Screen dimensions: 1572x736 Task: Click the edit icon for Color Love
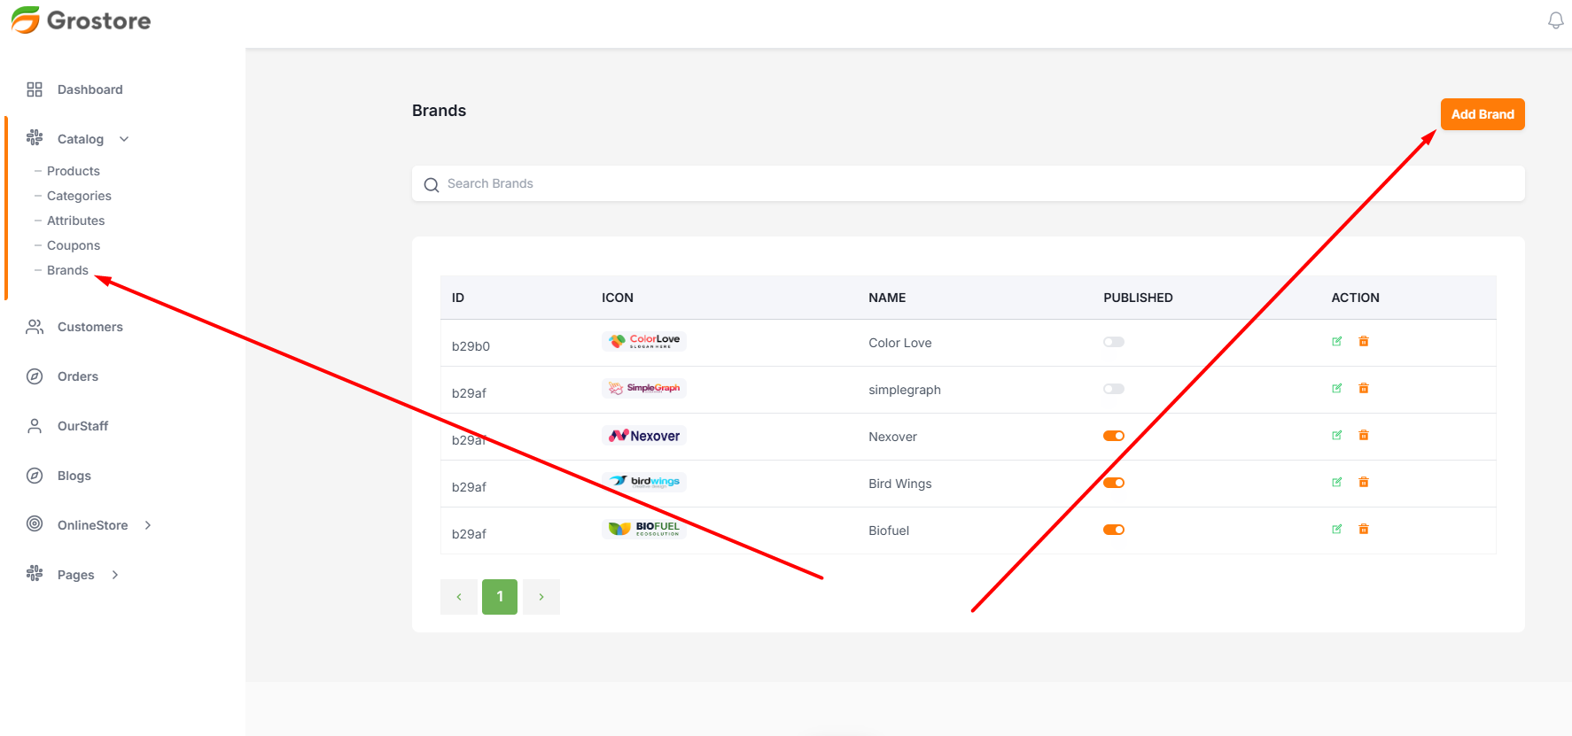[x=1336, y=342]
